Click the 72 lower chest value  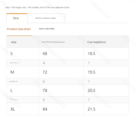(x=45, y=72)
